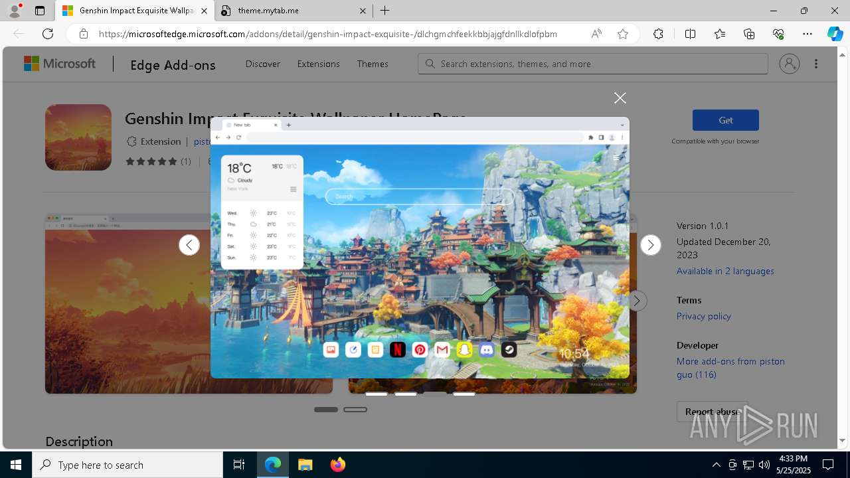Open the Windows Start menu
This screenshot has height=478, width=850.
(x=16, y=465)
